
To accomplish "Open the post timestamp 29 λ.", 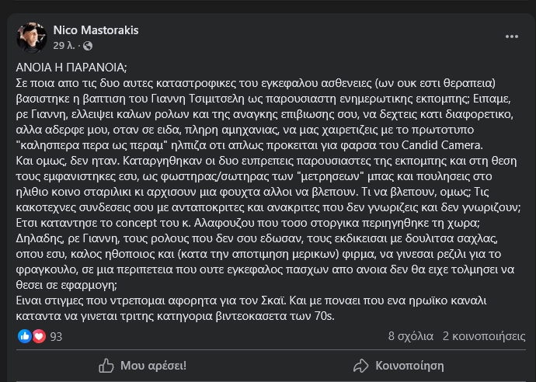I will click(x=64, y=46).
